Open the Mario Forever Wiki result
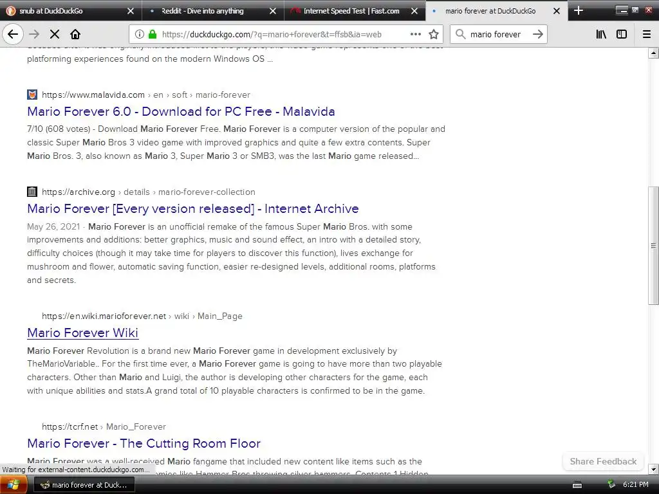This screenshot has height=494, width=659. pyautogui.click(x=82, y=333)
